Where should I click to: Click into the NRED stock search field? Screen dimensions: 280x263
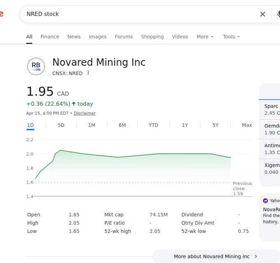[139, 14]
